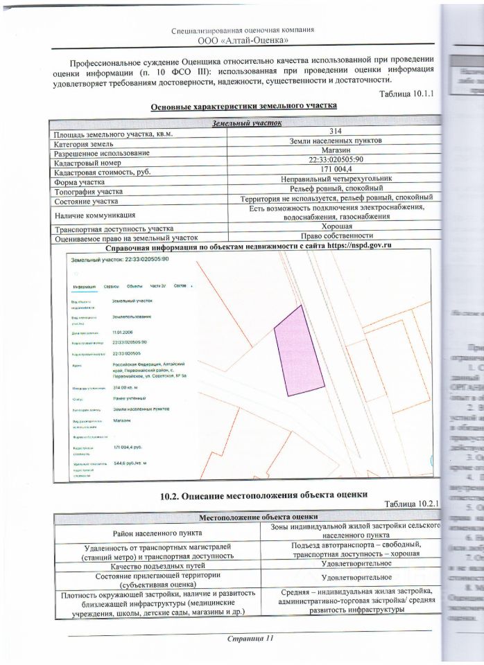This screenshot has width=484, height=665.
Task: Open the Объекты tab
Action: pyautogui.click(x=135, y=287)
